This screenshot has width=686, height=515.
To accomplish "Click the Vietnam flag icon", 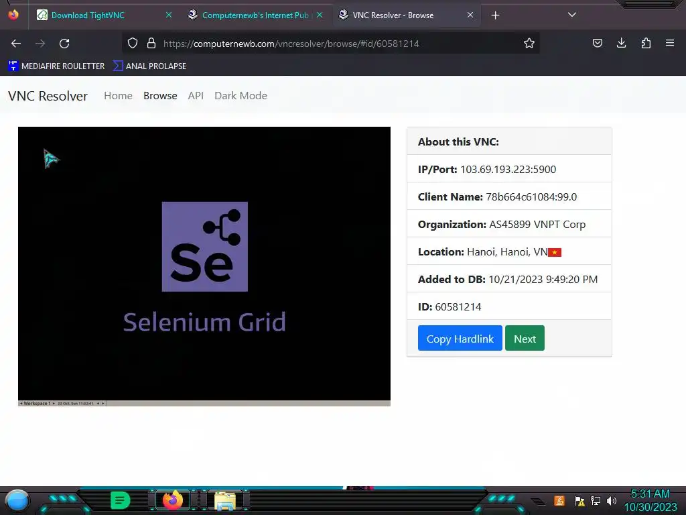I will point(555,252).
